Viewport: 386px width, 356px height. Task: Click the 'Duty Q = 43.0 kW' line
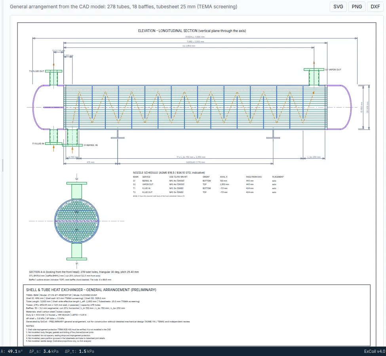point(56,315)
